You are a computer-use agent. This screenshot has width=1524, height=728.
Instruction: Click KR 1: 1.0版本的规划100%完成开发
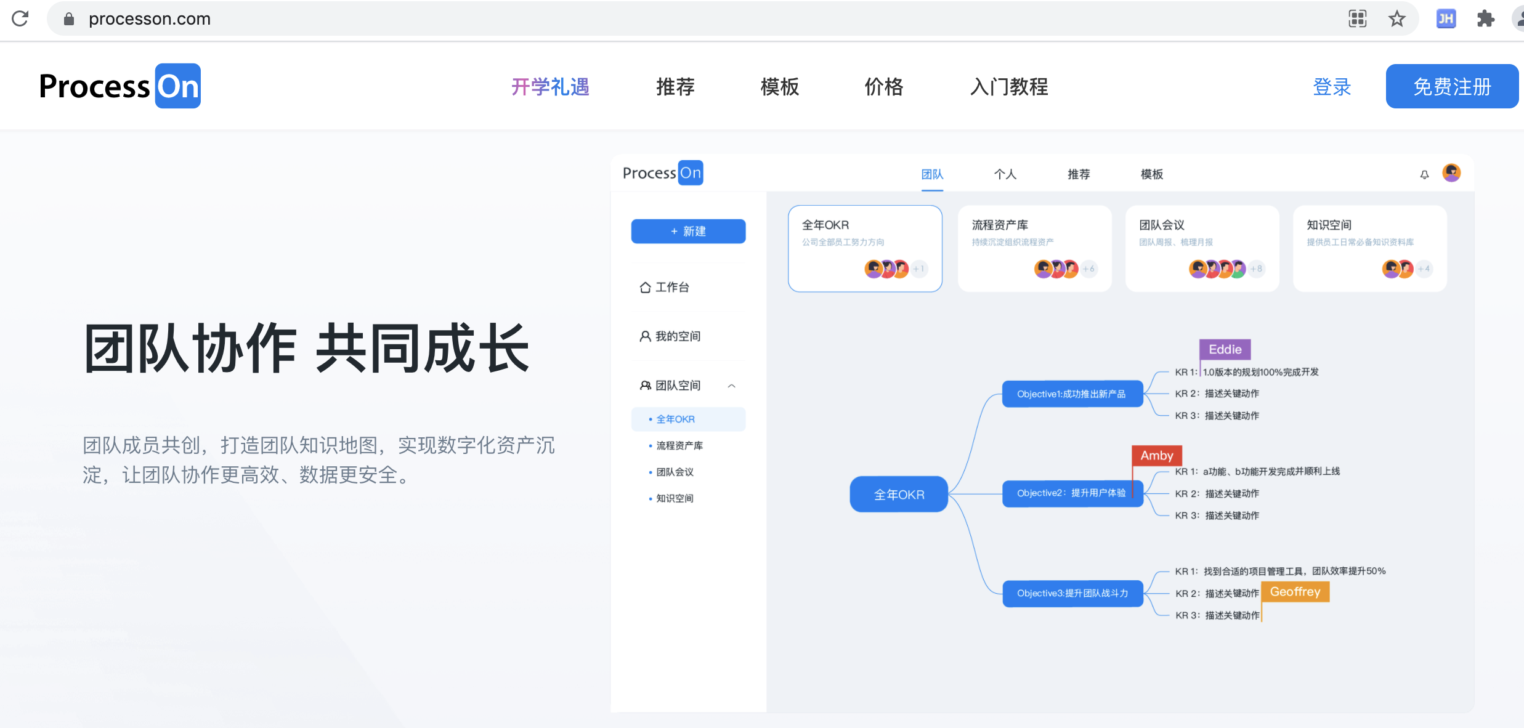tap(1247, 372)
